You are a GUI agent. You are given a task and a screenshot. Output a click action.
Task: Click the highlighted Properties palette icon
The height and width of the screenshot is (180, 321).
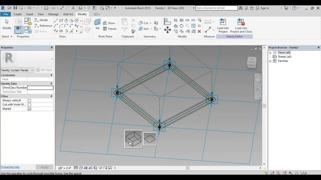pos(19,30)
